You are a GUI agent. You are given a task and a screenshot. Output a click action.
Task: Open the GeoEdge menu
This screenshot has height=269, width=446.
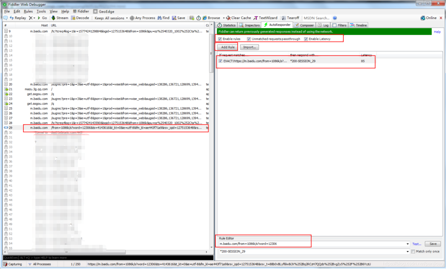(104, 11)
